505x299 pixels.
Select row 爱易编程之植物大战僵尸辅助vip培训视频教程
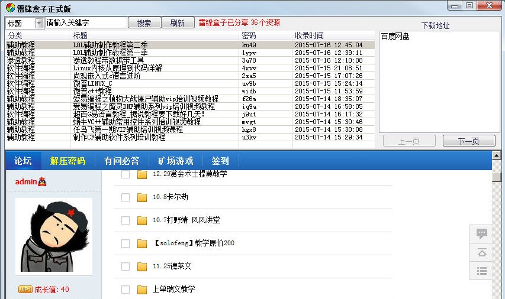click(190, 99)
